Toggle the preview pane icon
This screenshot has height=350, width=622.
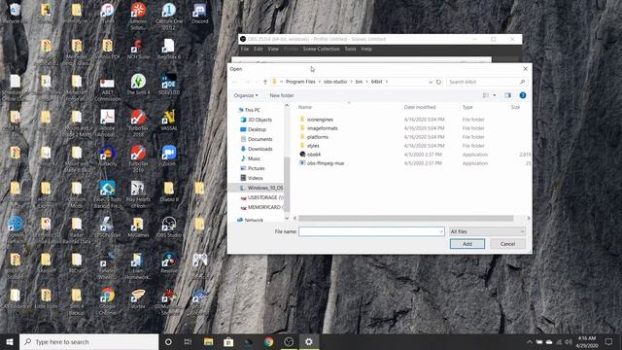pyautogui.click(x=507, y=95)
